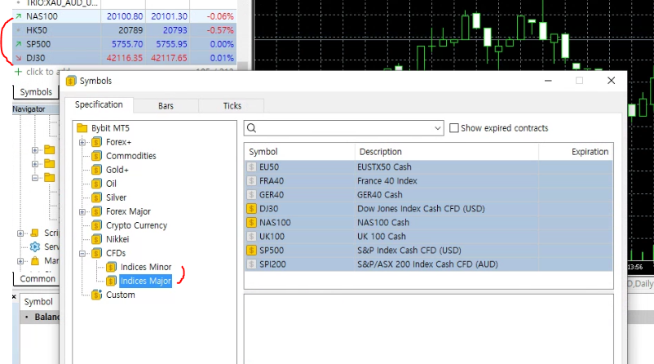Click the down arrow icon beside DJ30 in Market Watch

[x=19, y=58]
